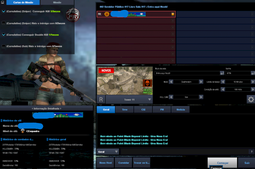The image size is (255, 169).
Task: Select player slot IV in red team
Action: click(x=136, y=14)
